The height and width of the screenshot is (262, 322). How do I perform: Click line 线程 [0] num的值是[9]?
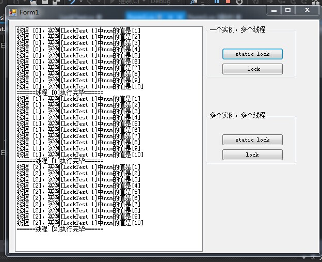coord(78,80)
